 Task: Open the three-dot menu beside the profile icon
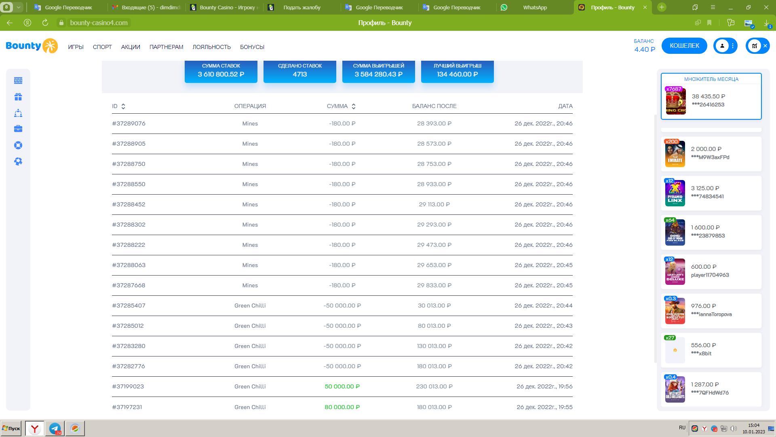[733, 46]
